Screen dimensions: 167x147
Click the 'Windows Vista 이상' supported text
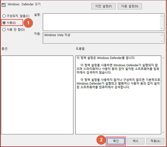pyautogui.click(x=57, y=35)
